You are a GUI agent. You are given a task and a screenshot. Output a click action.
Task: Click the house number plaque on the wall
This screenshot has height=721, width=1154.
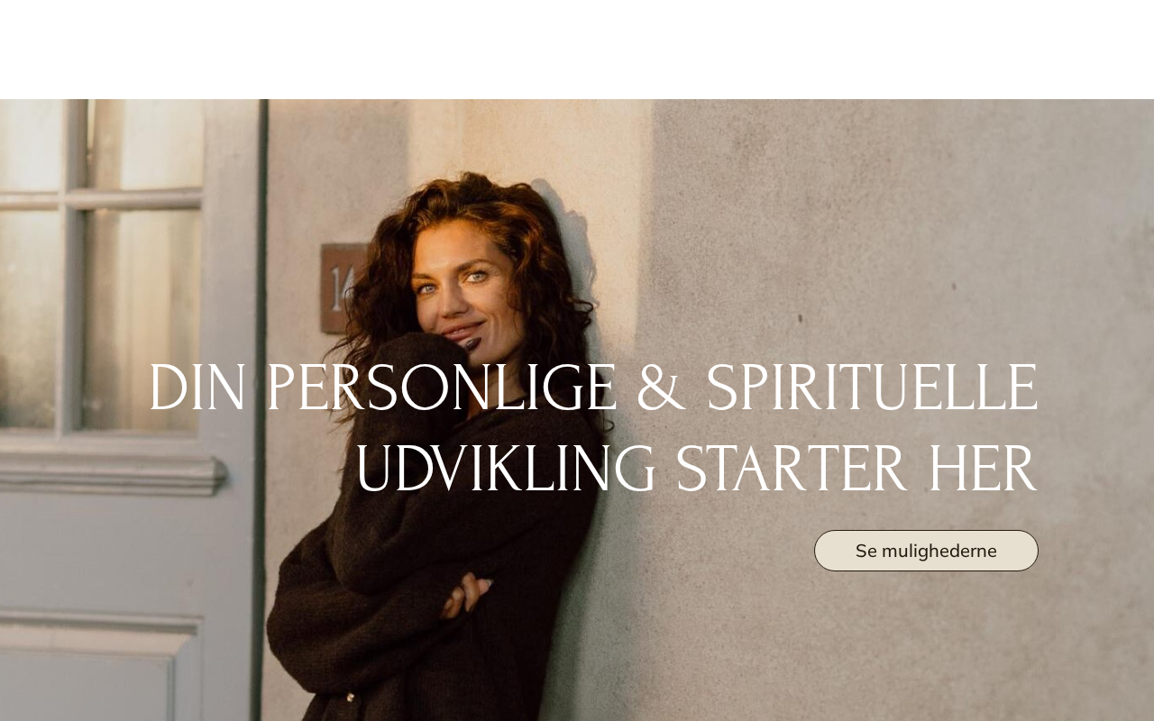point(343,287)
